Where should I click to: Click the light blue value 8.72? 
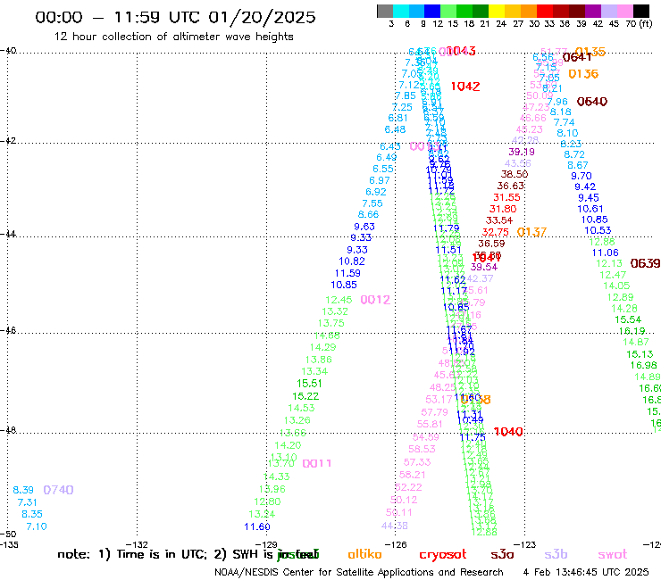(x=574, y=154)
